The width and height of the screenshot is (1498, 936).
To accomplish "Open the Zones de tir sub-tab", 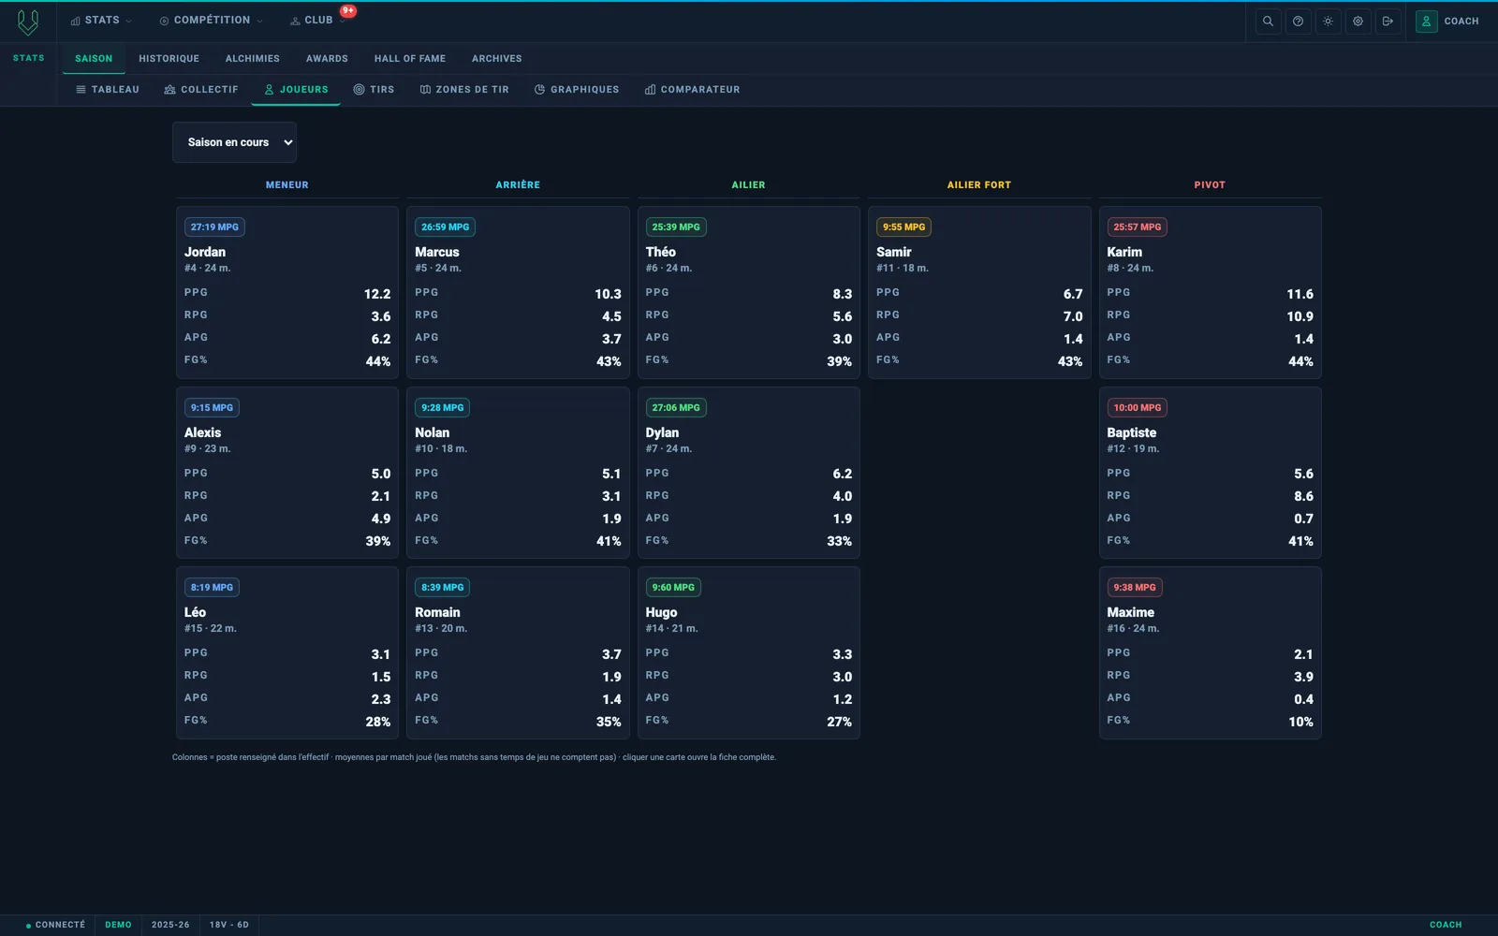I will click(464, 90).
